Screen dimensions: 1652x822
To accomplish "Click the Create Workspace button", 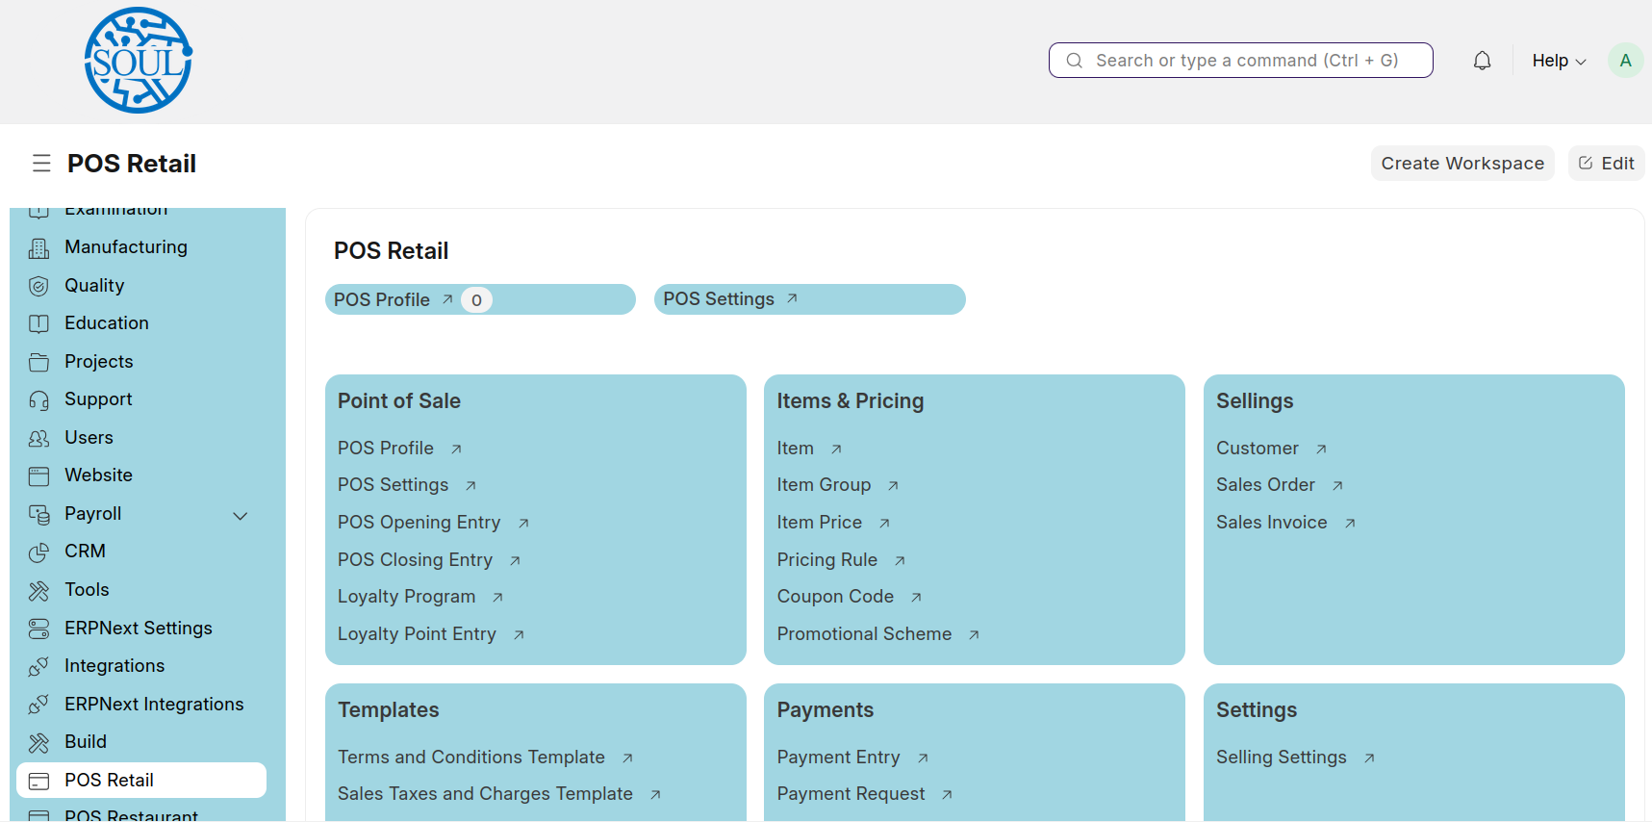I will pos(1462,164).
